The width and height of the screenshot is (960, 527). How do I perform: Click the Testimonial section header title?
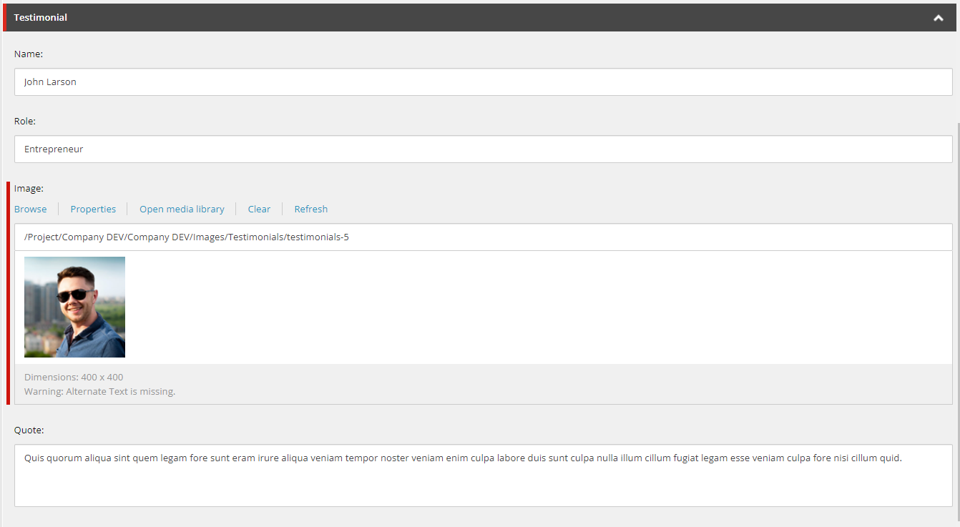click(41, 17)
